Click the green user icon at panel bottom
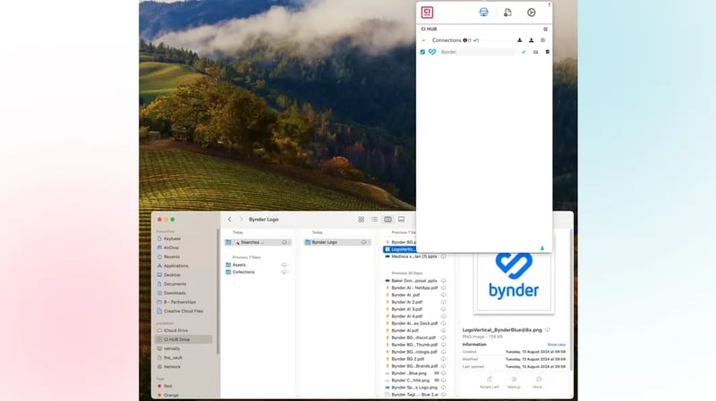This screenshot has width=716, height=401. (542, 248)
